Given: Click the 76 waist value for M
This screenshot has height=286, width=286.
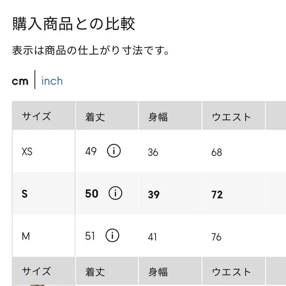Looking at the screenshot, I should pos(216,237).
